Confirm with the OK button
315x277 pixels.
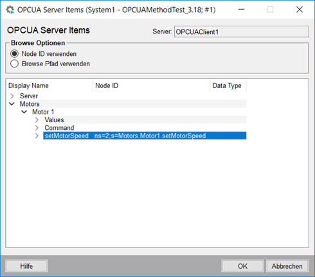[242, 266]
